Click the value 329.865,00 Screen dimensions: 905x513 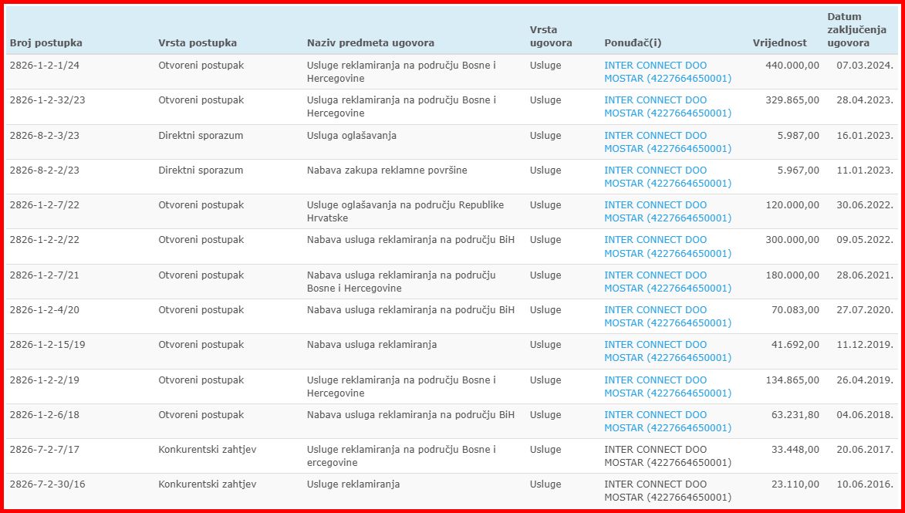point(792,100)
